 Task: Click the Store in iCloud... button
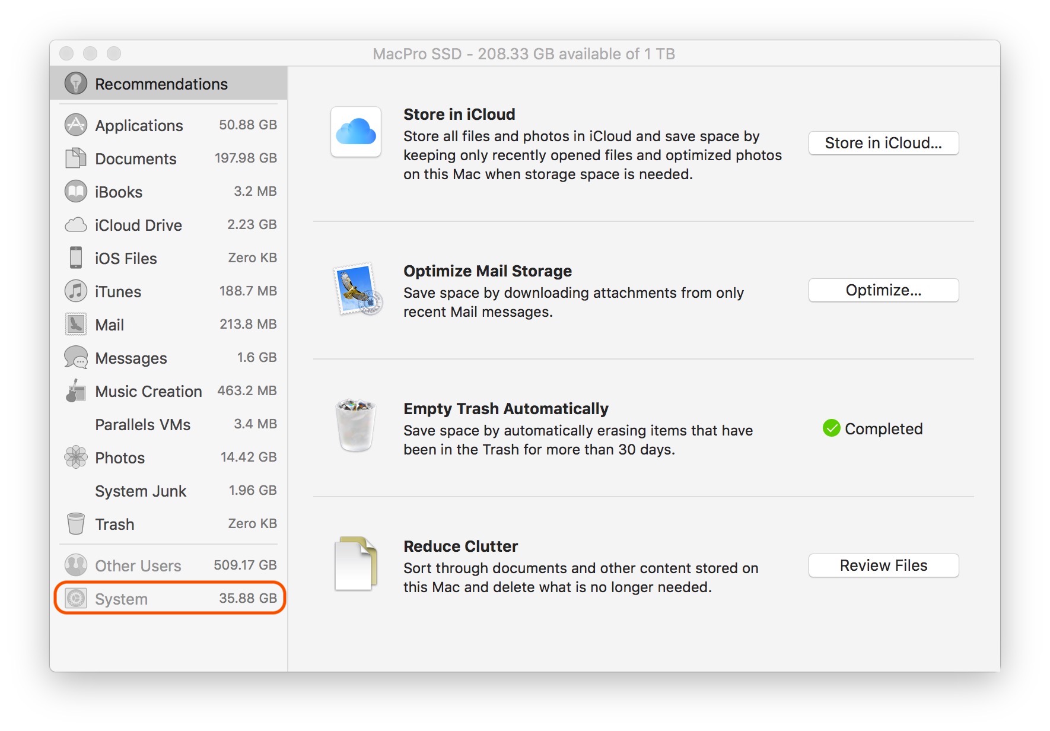tap(883, 143)
